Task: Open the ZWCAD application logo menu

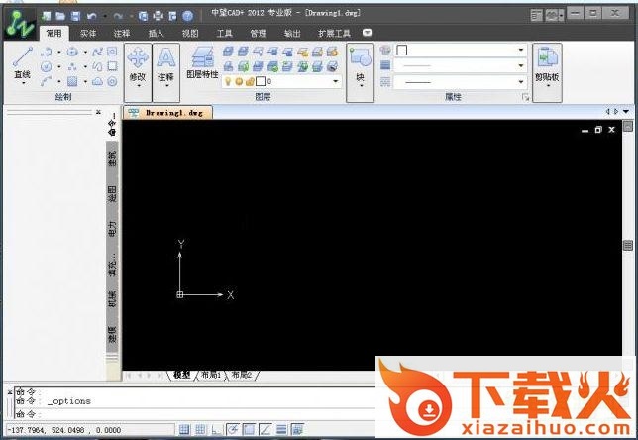Action: coord(20,23)
